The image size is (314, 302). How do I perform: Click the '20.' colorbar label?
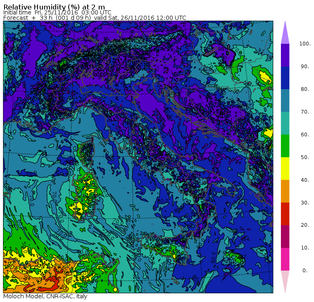(305, 225)
